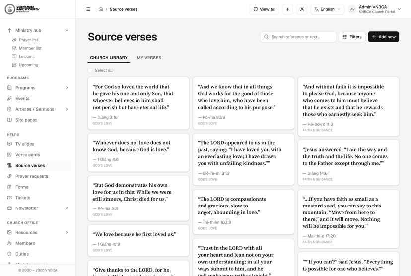Screen dimensions: 411x276
Task: Check the Select all checkbox
Action: [x=90, y=70]
